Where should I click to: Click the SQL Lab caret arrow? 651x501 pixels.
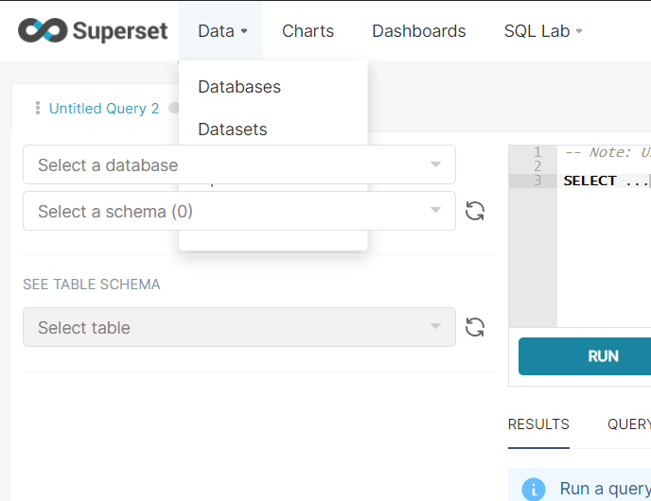(x=579, y=31)
